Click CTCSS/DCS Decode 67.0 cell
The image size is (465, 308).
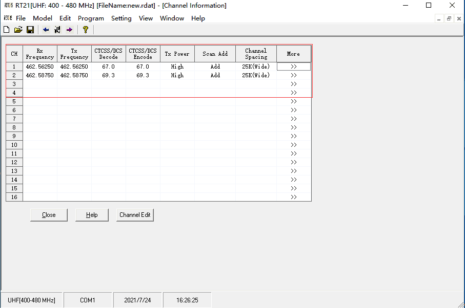pos(109,67)
